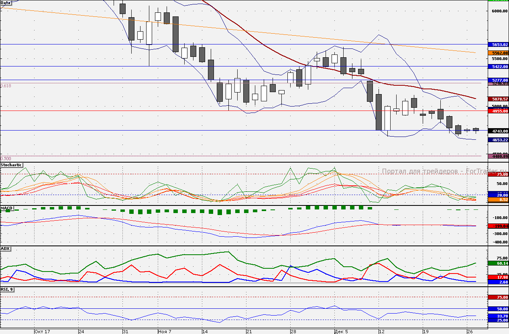Click the 0.618 Fibonacci label

click(6, 86)
